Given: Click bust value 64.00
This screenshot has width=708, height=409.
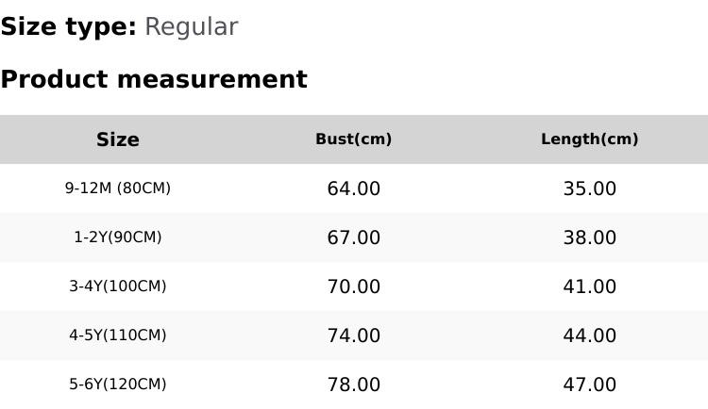Looking at the screenshot, I should point(354,188).
